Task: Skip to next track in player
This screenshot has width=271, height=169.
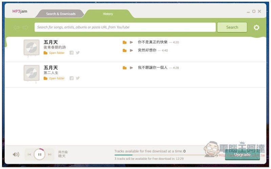Action: [x=50, y=154]
